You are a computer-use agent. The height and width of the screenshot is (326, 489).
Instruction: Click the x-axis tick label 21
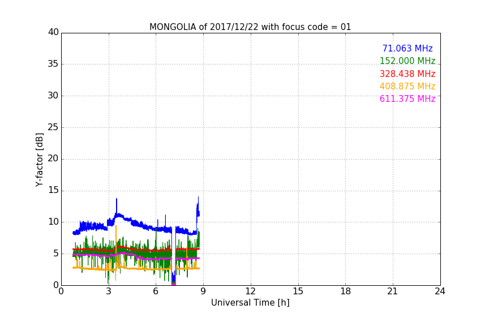click(x=393, y=291)
